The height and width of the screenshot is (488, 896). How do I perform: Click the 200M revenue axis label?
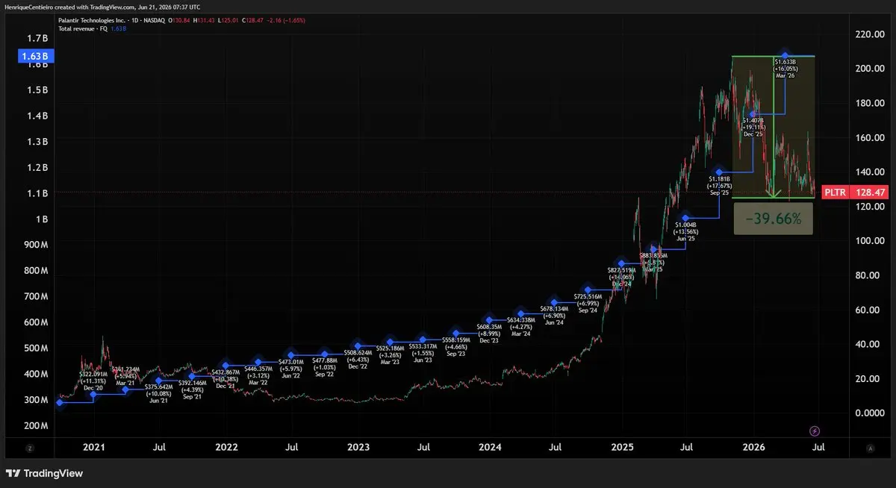tap(35, 425)
